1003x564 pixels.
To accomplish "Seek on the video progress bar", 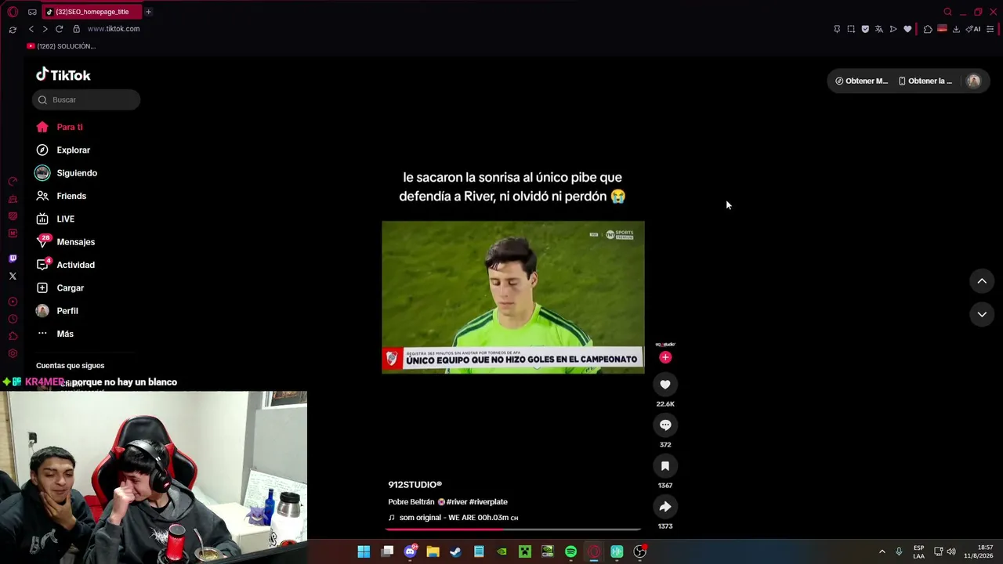I will (513, 529).
